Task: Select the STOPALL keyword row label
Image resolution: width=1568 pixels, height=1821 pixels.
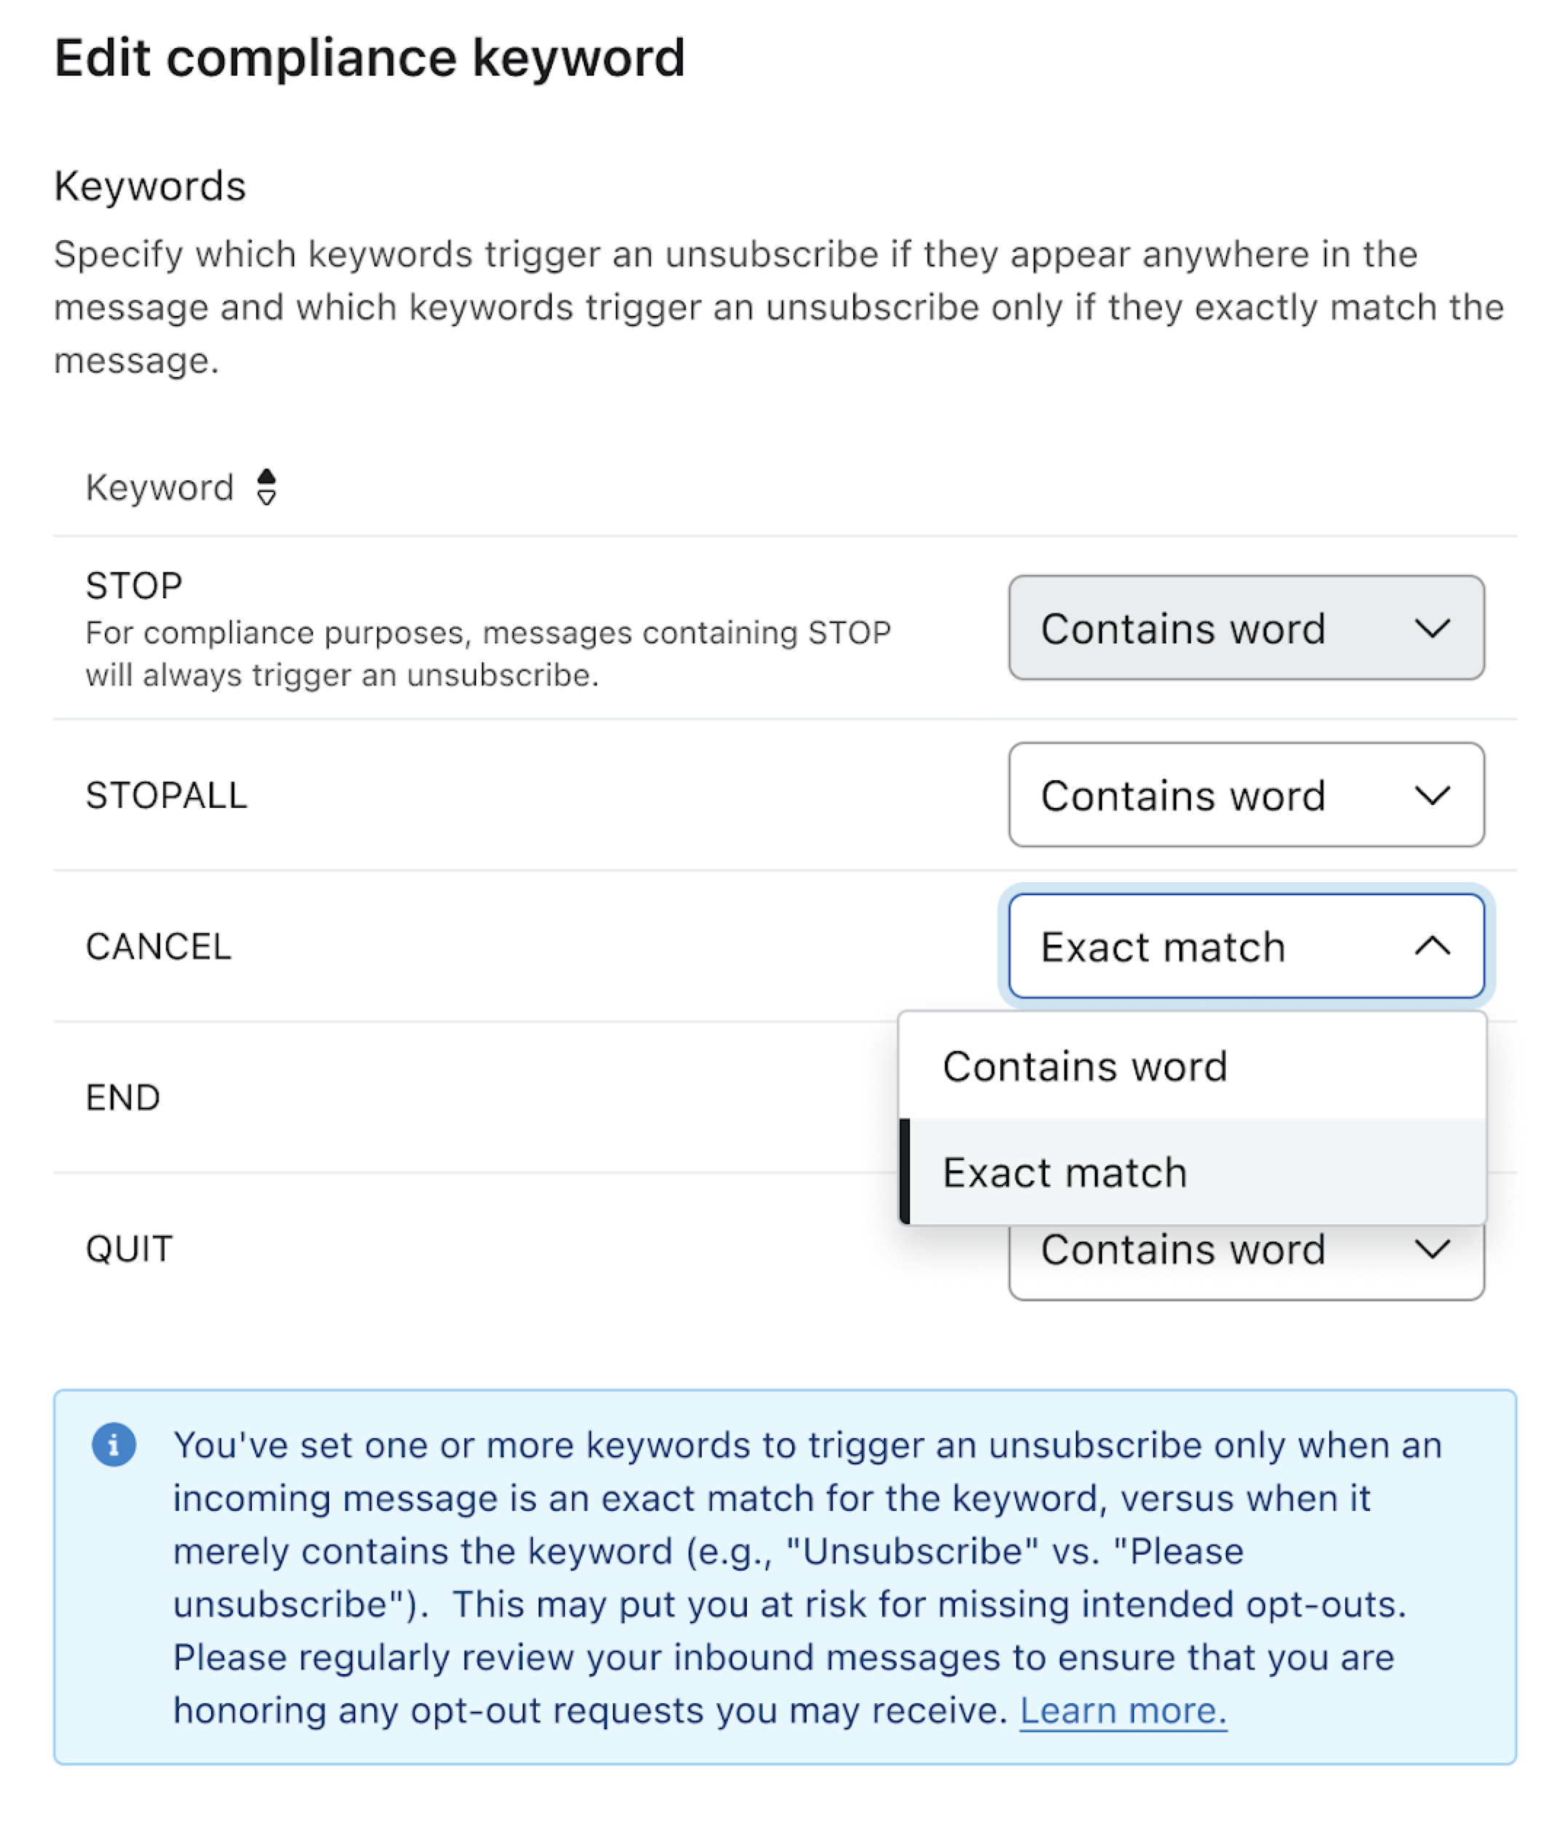Action: coord(166,796)
